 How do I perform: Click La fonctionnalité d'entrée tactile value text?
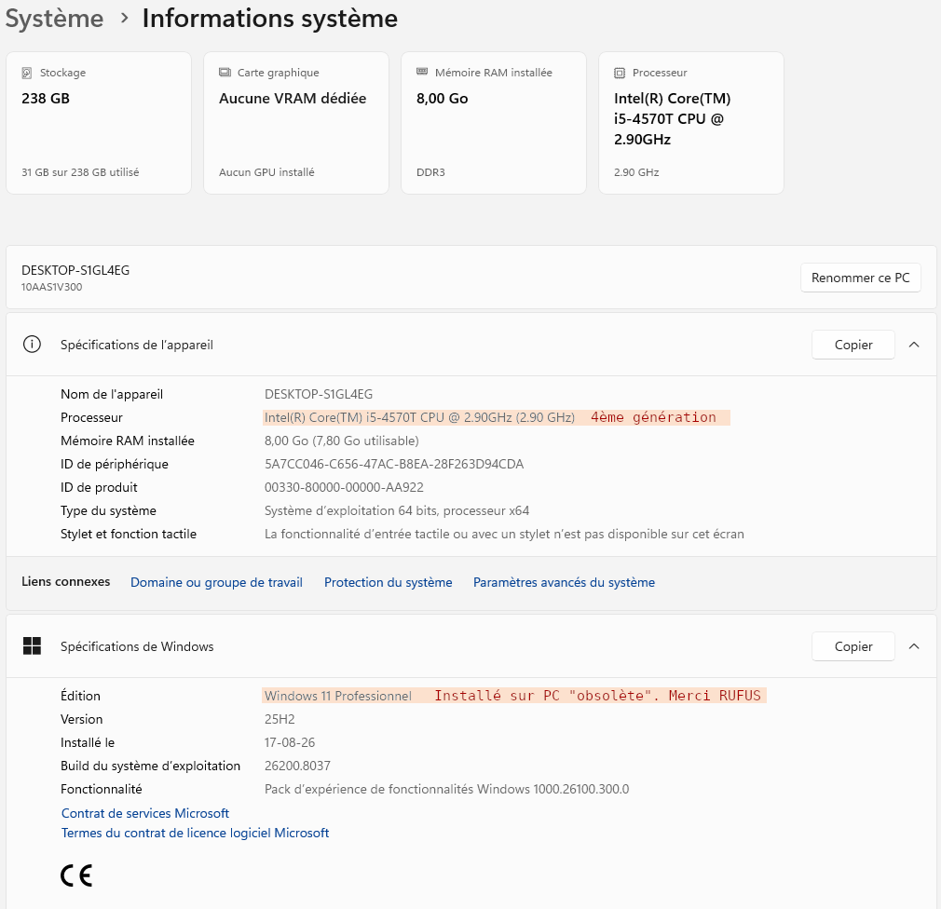[x=504, y=534]
